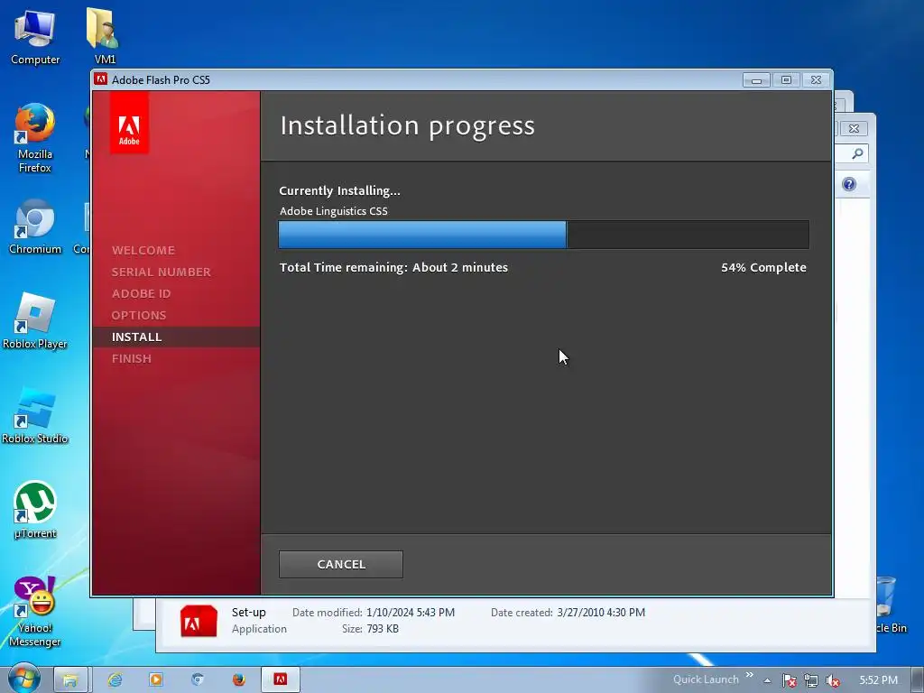
Task: Close the background Explorer window
Action: coord(854,128)
